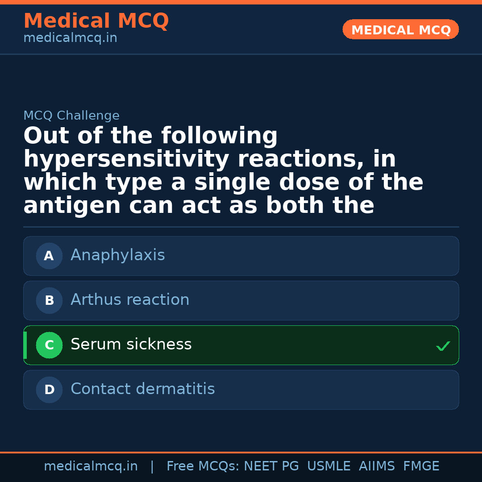Select the letter B circle icon
The width and height of the screenshot is (482, 482).
(49, 300)
